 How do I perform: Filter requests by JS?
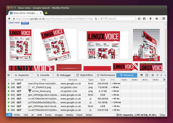click(x=33, y=115)
